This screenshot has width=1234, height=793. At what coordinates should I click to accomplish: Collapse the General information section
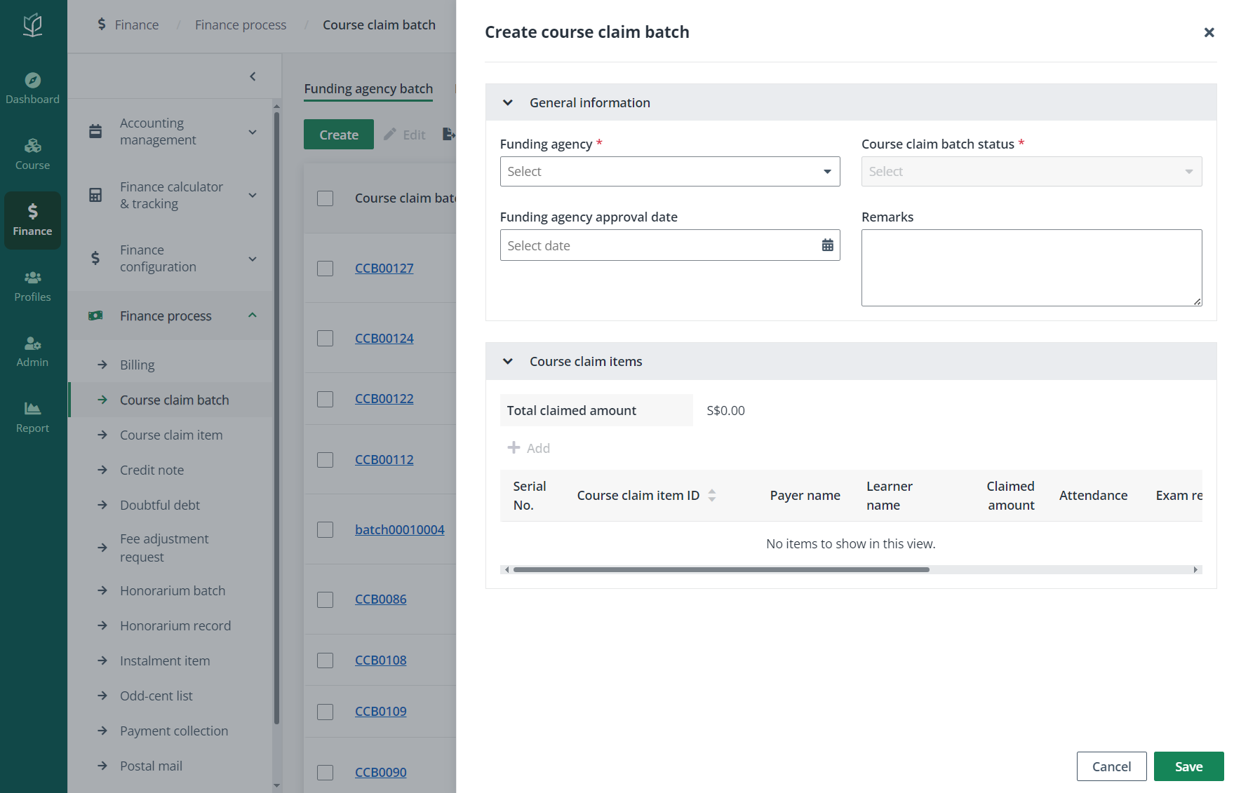pyautogui.click(x=508, y=102)
